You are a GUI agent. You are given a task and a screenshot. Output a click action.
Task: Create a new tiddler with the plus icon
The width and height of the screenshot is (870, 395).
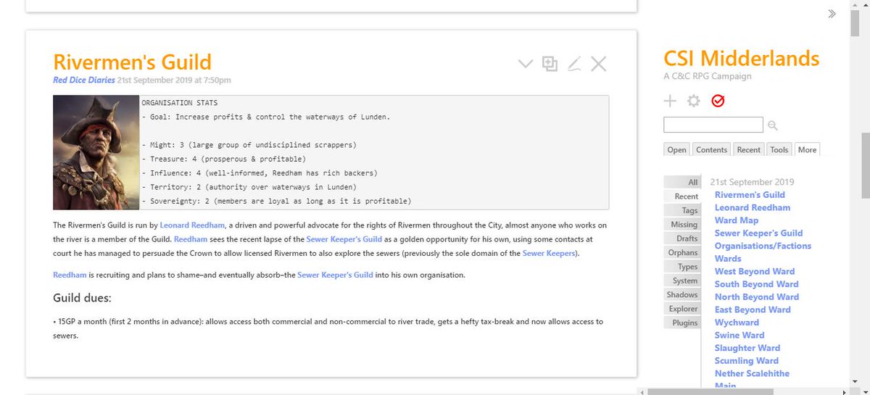coord(671,101)
